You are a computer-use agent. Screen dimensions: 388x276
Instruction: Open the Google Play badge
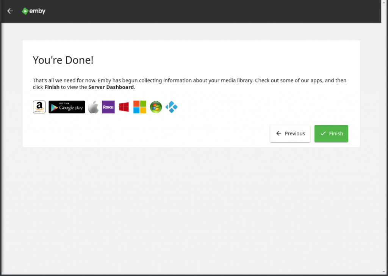[x=67, y=107]
